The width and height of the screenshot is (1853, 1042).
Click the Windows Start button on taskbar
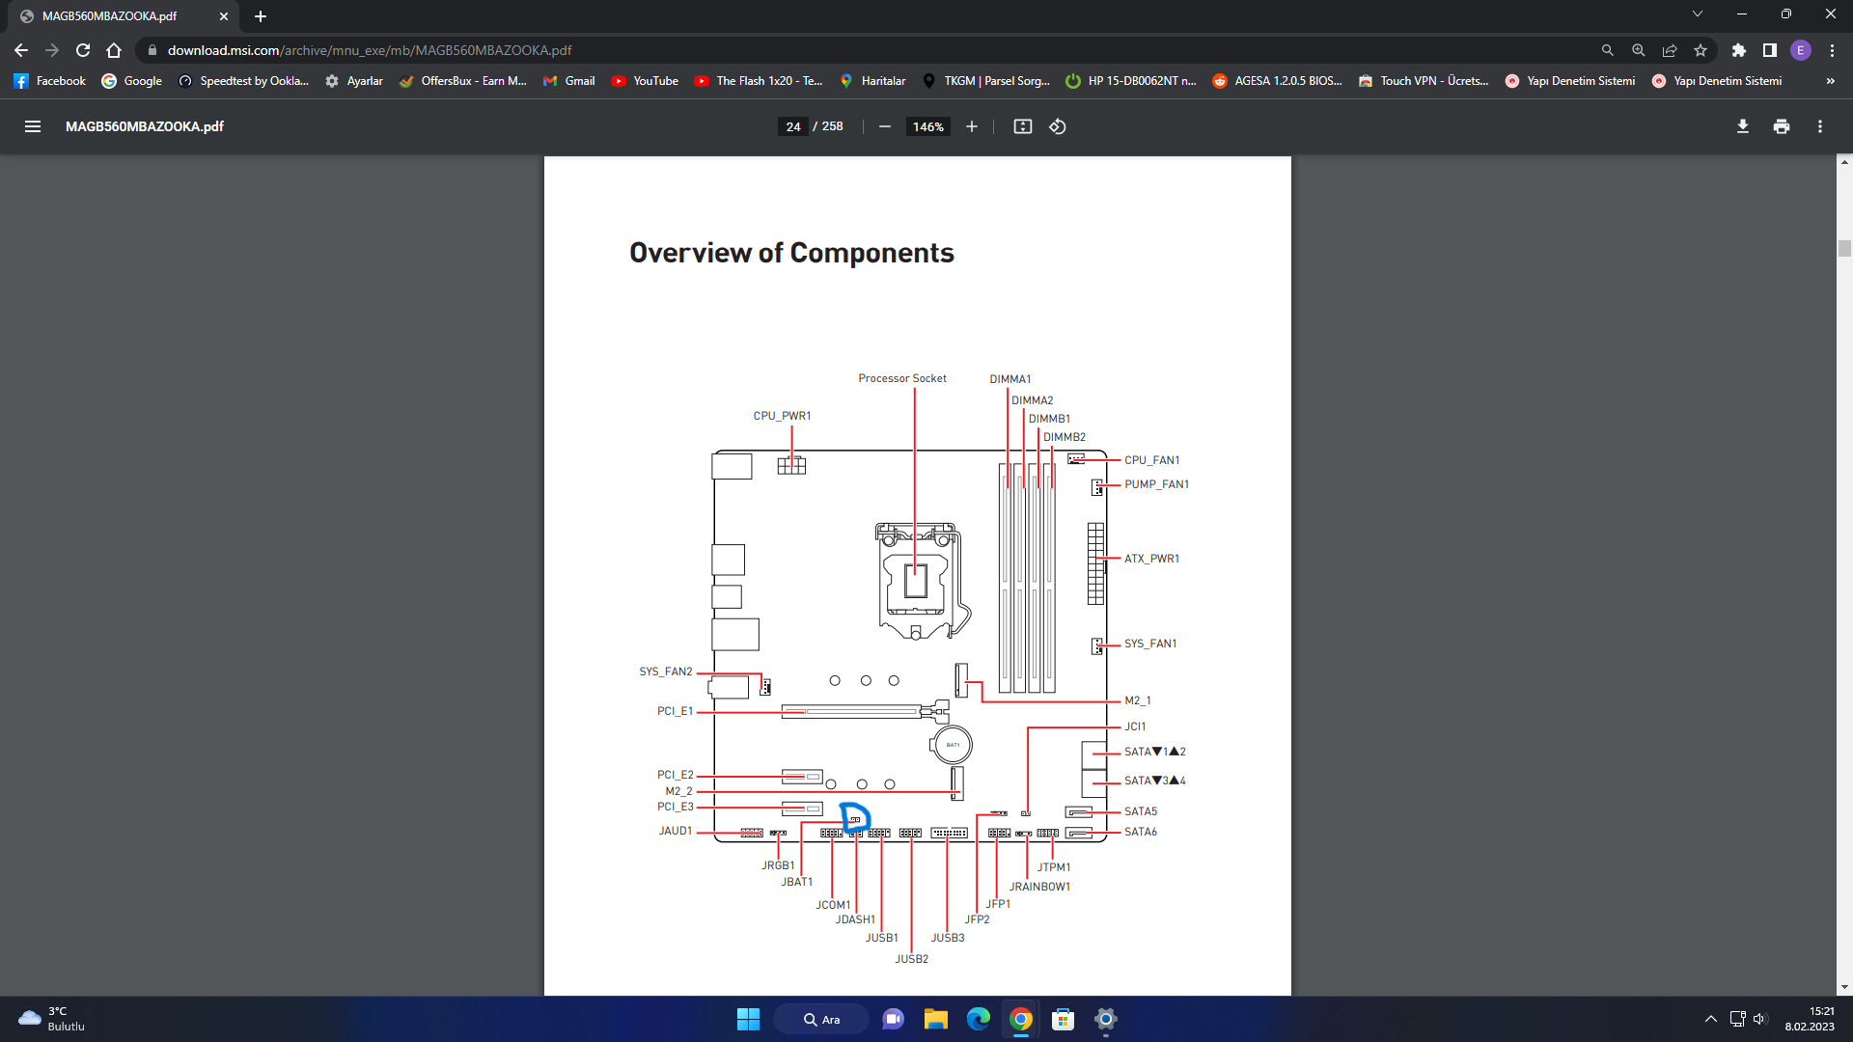[x=748, y=1018]
